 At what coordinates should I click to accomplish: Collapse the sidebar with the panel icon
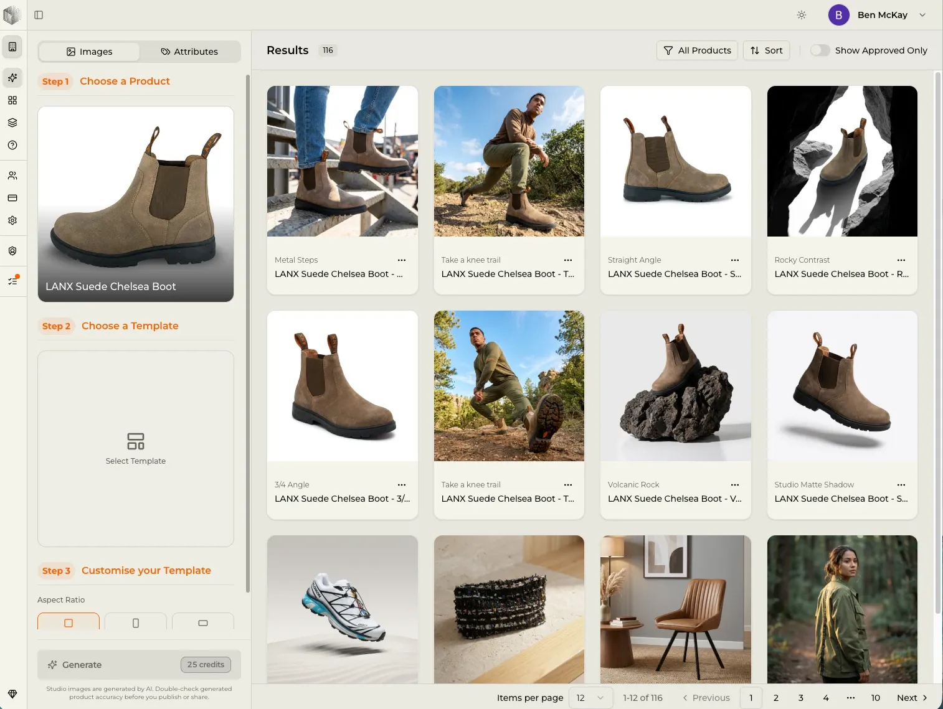pyautogui.click(x=39, y=15)
